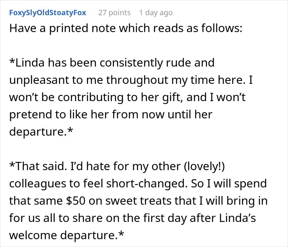Image resolution: width=288 pixels, height=247 pixels.
Task: Click the 27 points score label
Action: [x=114, y=13]
